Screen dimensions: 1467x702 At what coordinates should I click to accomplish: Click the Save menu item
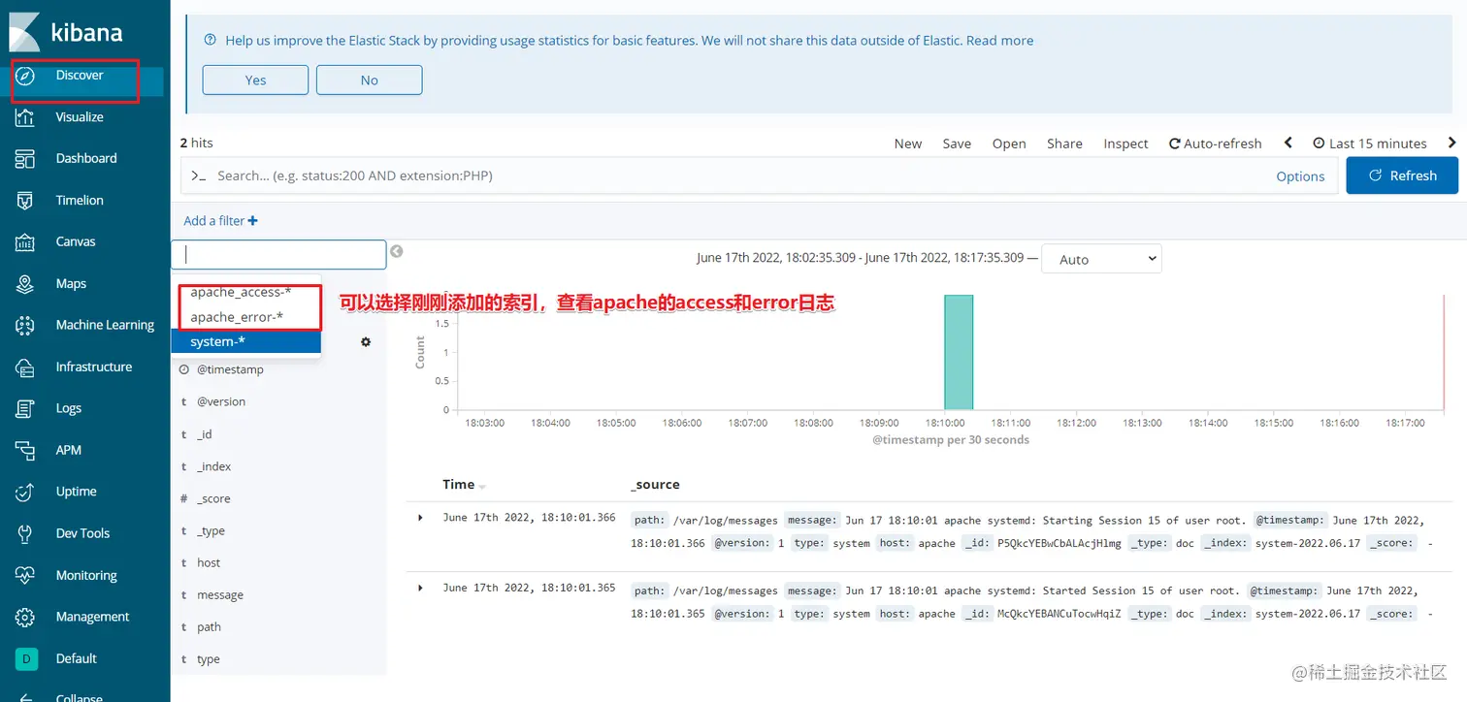[x=957, y=144]
